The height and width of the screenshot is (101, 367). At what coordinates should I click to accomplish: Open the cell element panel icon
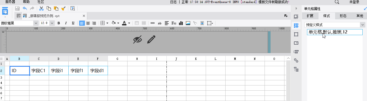(296, 17)
